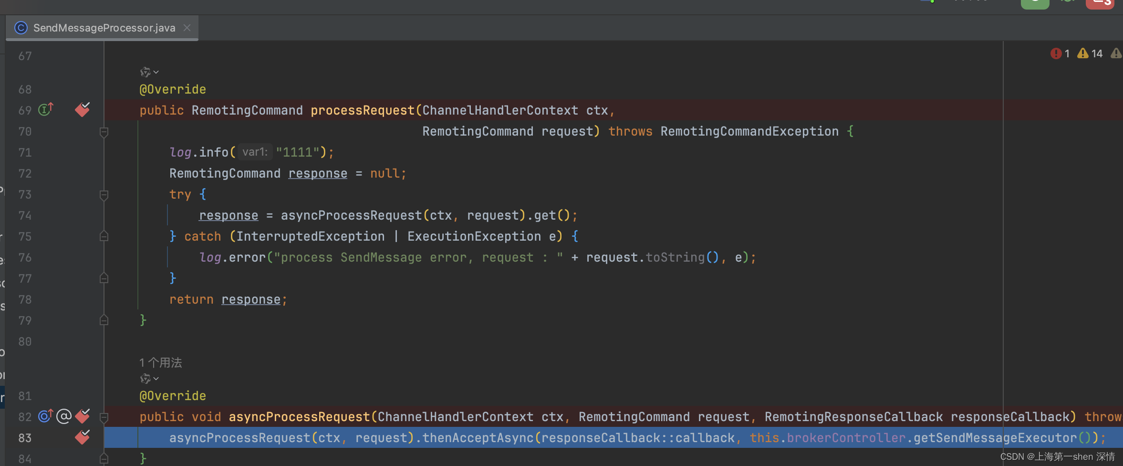Click ChannelHandlerContext type on line 69
The height and width of the screenshot is (466, 1123).
500,110
